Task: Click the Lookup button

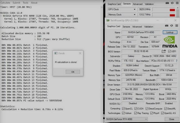Action: click(170, 32)
